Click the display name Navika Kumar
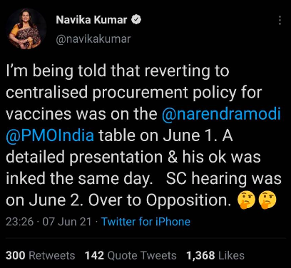 click(x=91, y=20)
